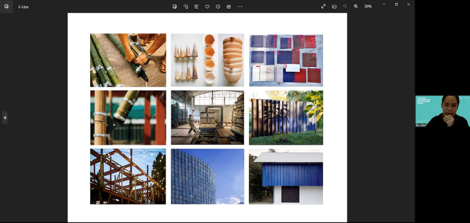
Task: Toggle the heart favorite icon
Action: pyautogui.click(x=207, y=6)
